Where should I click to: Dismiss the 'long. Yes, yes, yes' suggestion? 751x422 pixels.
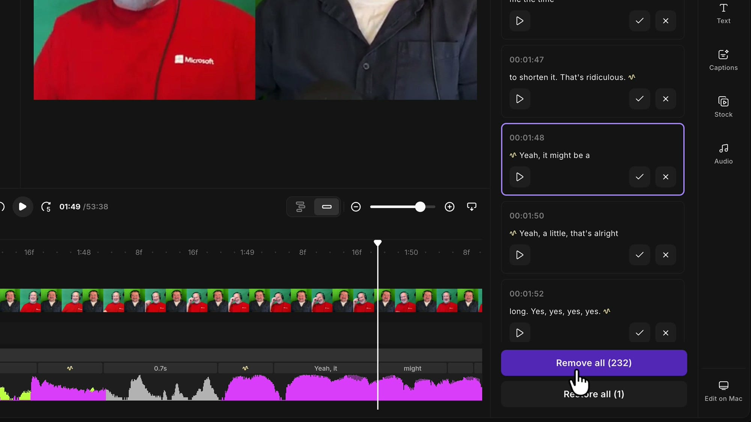[x=665, y=333]
